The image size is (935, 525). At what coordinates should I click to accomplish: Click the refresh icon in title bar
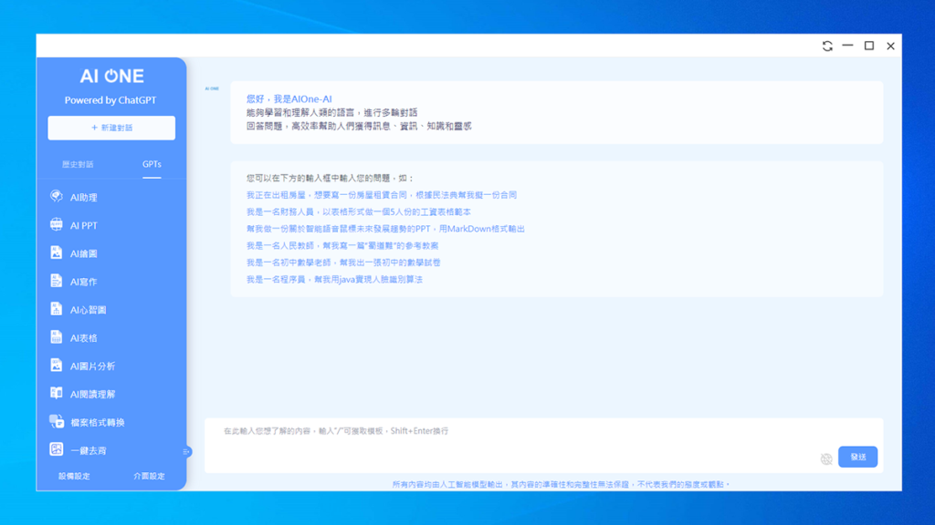tap(827, 46)
